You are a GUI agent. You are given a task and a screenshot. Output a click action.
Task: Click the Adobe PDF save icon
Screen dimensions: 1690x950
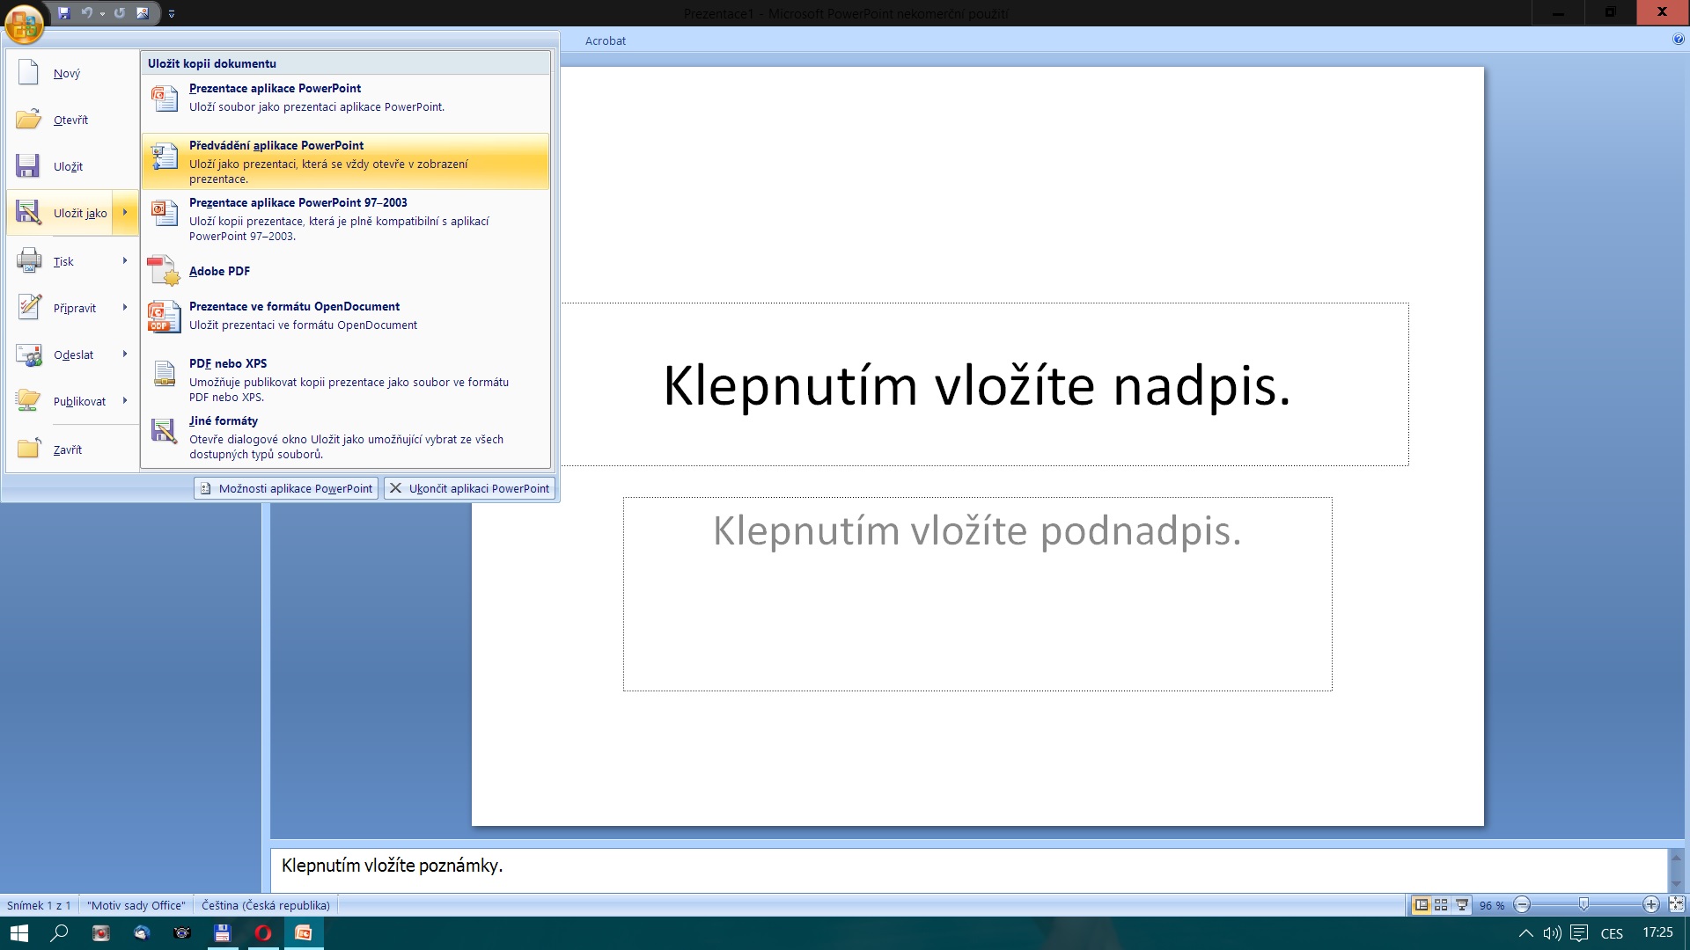coord(164,271)
